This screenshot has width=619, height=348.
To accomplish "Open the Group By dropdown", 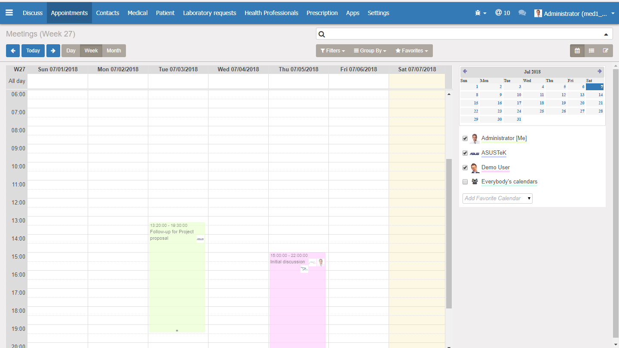I will pyautogui.click(x=370, y=51).
